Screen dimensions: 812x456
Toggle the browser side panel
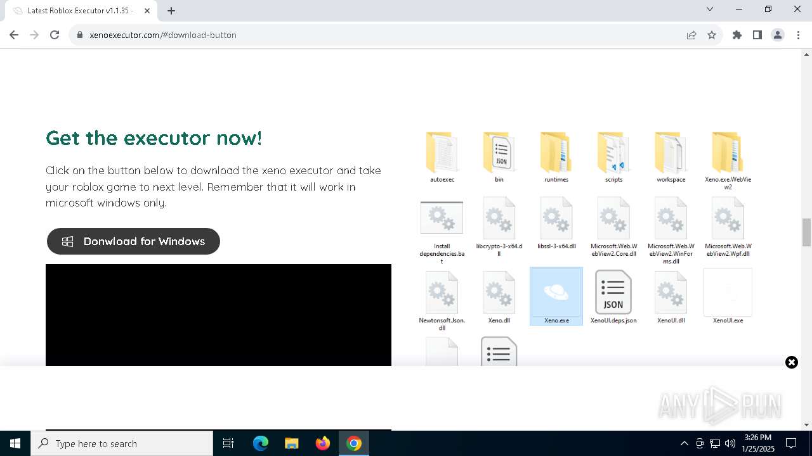click(x=757, y=35)
